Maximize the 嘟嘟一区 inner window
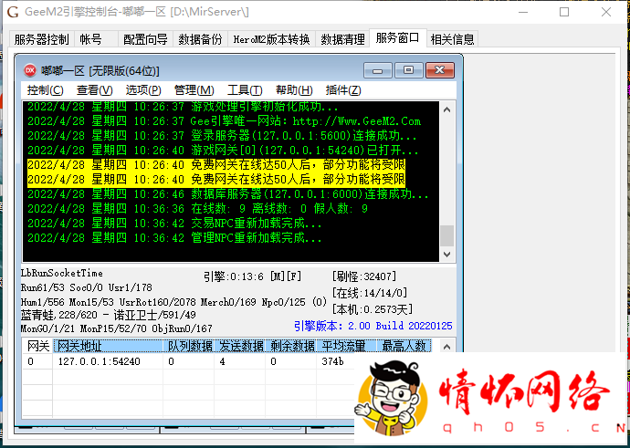Image resolution: width=630 pixels, height=448 pixels. (409, 70)
